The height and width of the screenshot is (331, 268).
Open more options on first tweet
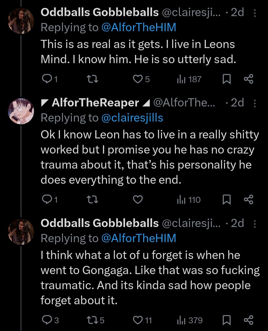(x=254, y=13)
